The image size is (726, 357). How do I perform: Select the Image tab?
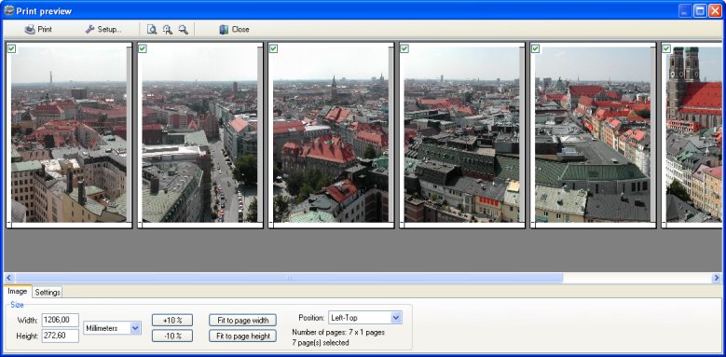point(18,291)
